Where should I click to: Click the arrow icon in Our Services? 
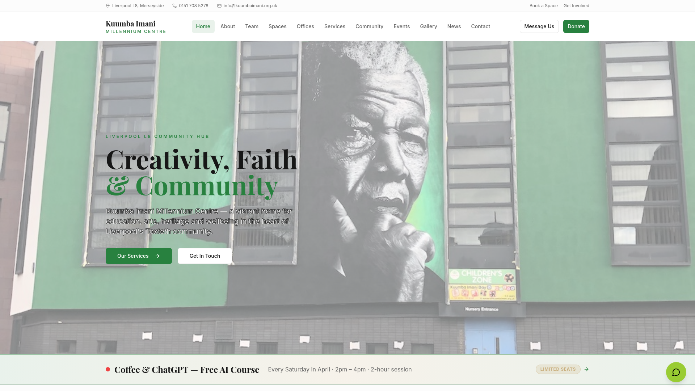157,256
